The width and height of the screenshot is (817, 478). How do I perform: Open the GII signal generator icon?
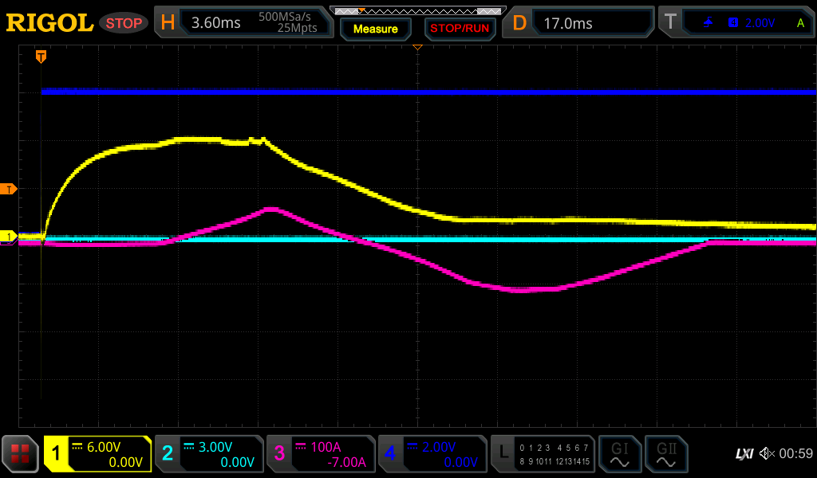[665, 454]
